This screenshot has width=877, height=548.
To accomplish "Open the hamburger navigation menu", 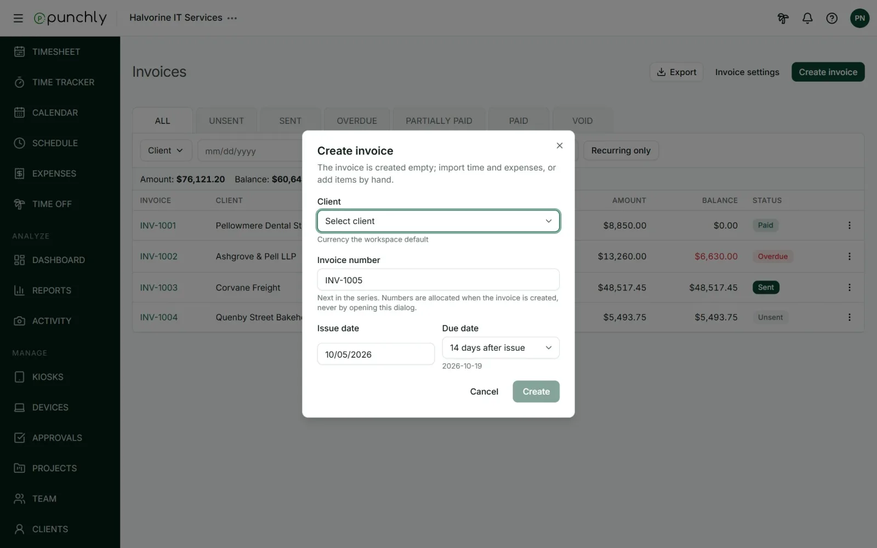I will 18,18.
